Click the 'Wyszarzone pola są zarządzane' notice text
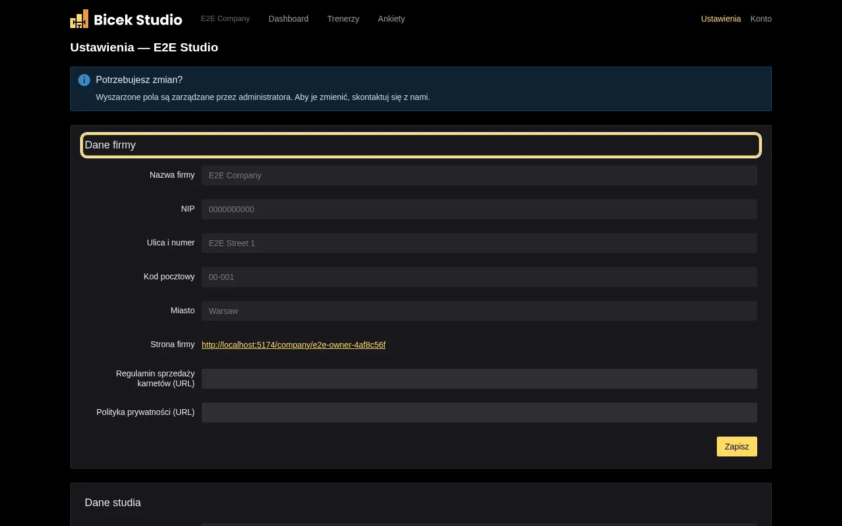This screenshot has width=842, height=526. [x=263, y=97]
